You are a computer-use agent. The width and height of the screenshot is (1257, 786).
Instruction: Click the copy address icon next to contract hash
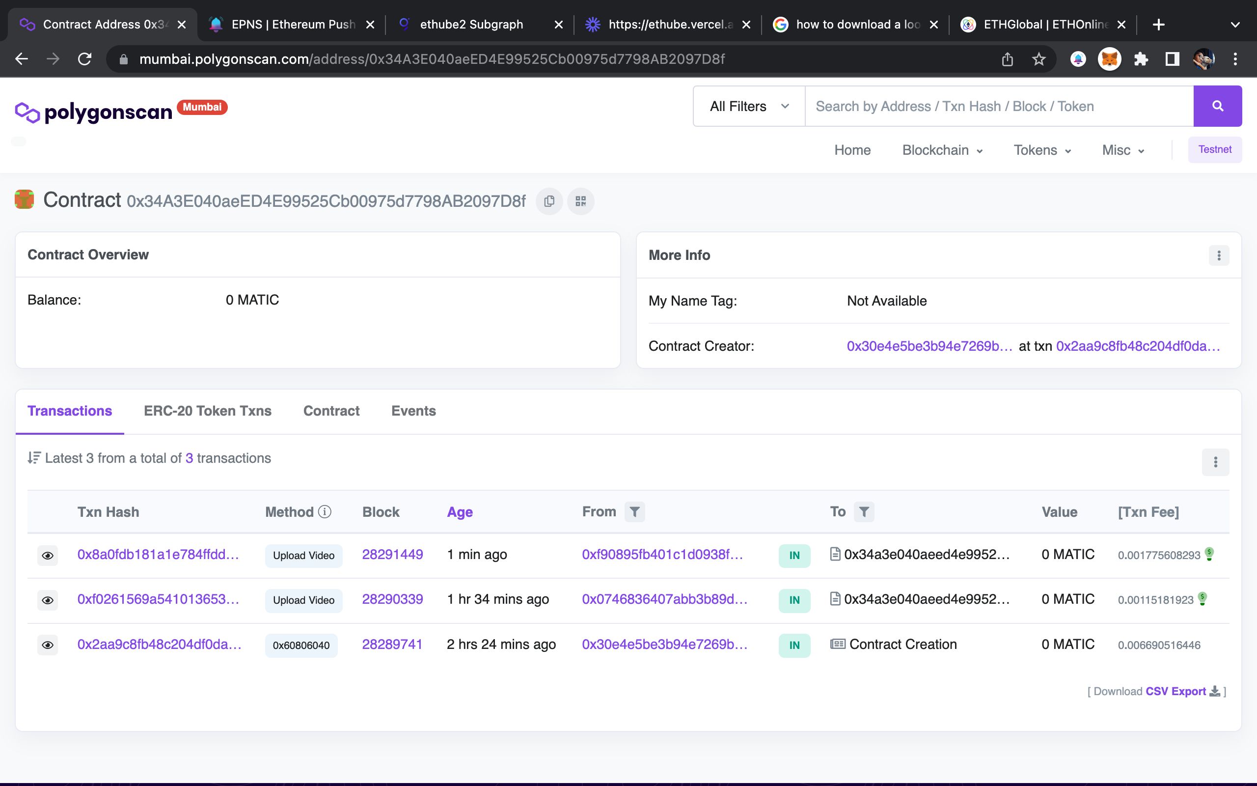550,201
